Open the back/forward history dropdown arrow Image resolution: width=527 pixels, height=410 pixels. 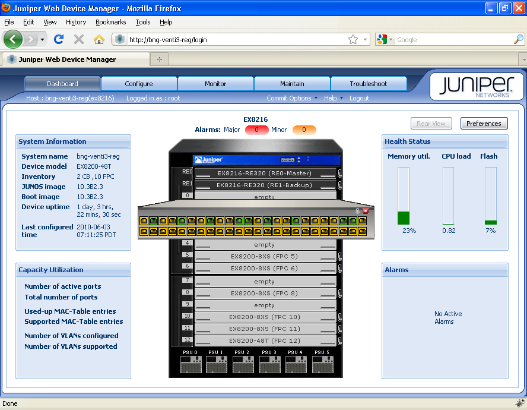[42, 40]
